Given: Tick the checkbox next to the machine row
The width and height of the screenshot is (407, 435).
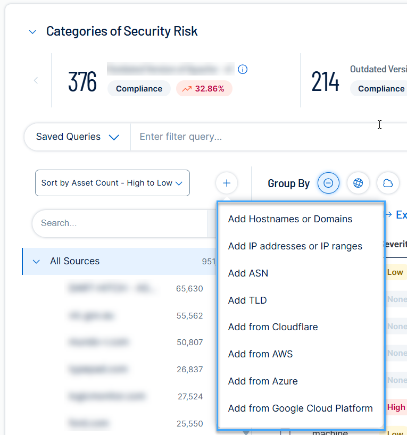Looking at the screenshot, I should point(285,432).
